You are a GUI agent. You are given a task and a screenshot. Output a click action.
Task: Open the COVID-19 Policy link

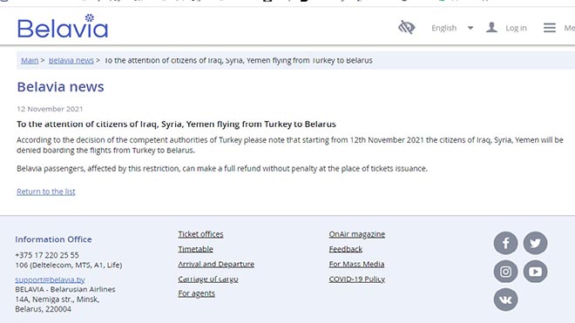pyautogui.click(x=357, y=279)
